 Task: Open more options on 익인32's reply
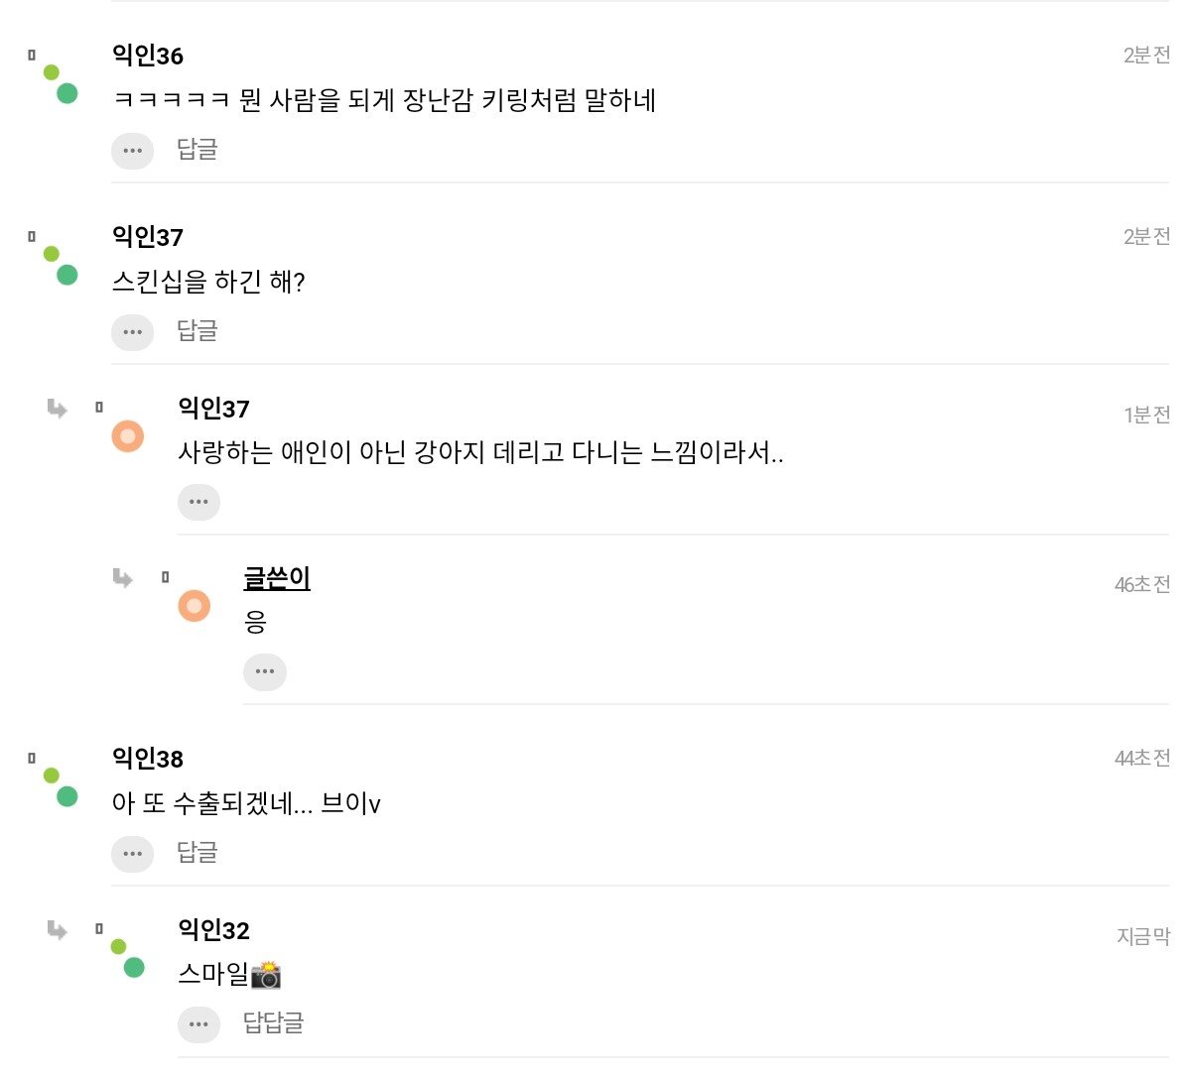tap(198, 1024)
